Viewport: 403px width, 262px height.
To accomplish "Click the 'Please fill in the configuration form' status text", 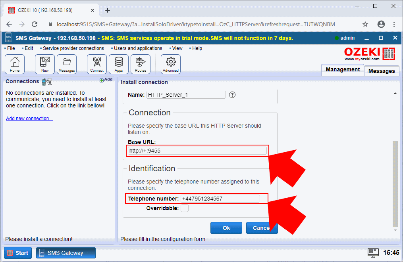I will pyautogui.click(x=163, y=239).
